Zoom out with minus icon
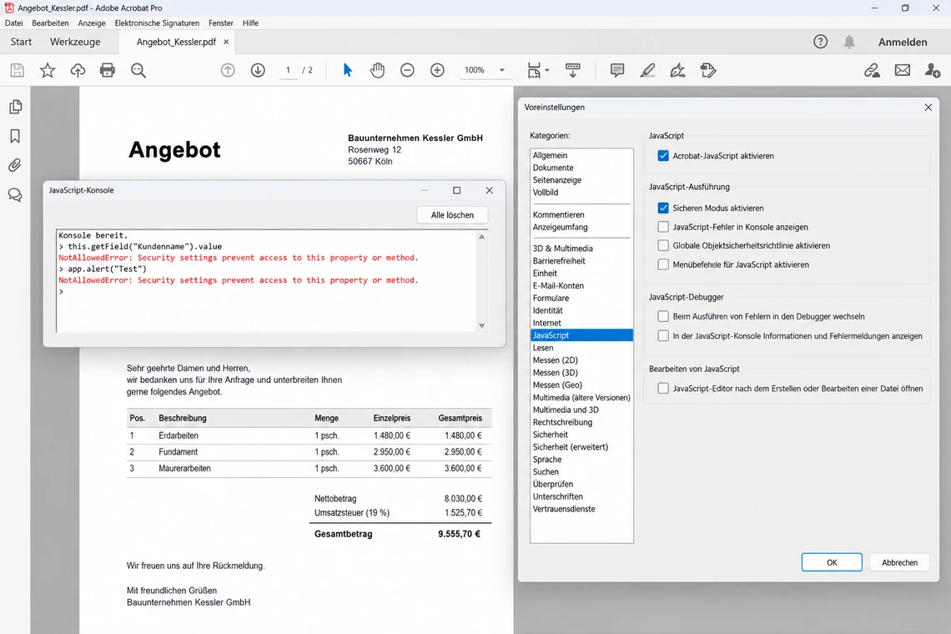The height and width of the screenshot is (634, 951). coord(407,70)
